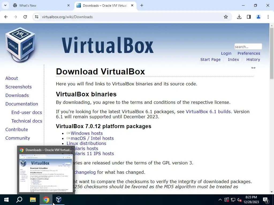Click the VirtualBox cube logo
This screenshot has width=274, height=205.
pos(20,45)
